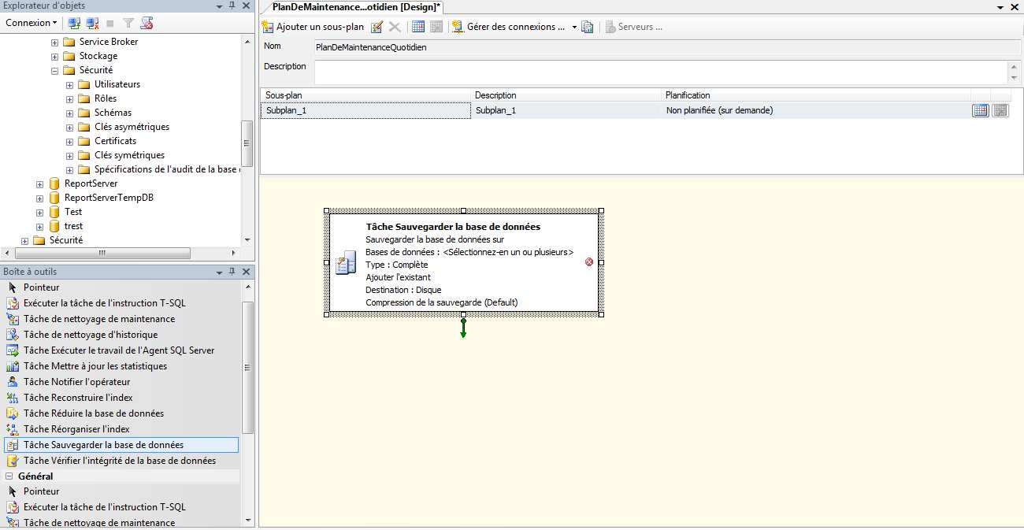Click the backup task database icon
This screenshot has width=1024, height=530.
[x=345, y=264]
